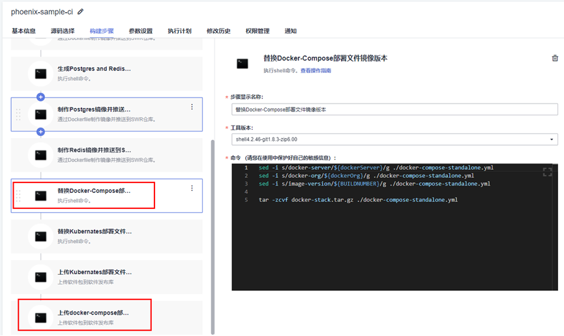Click the tar -zcvf docker-stack.tar.gz line
The image size is (564, 336).
pyautogui.click(x=358, y=200)
